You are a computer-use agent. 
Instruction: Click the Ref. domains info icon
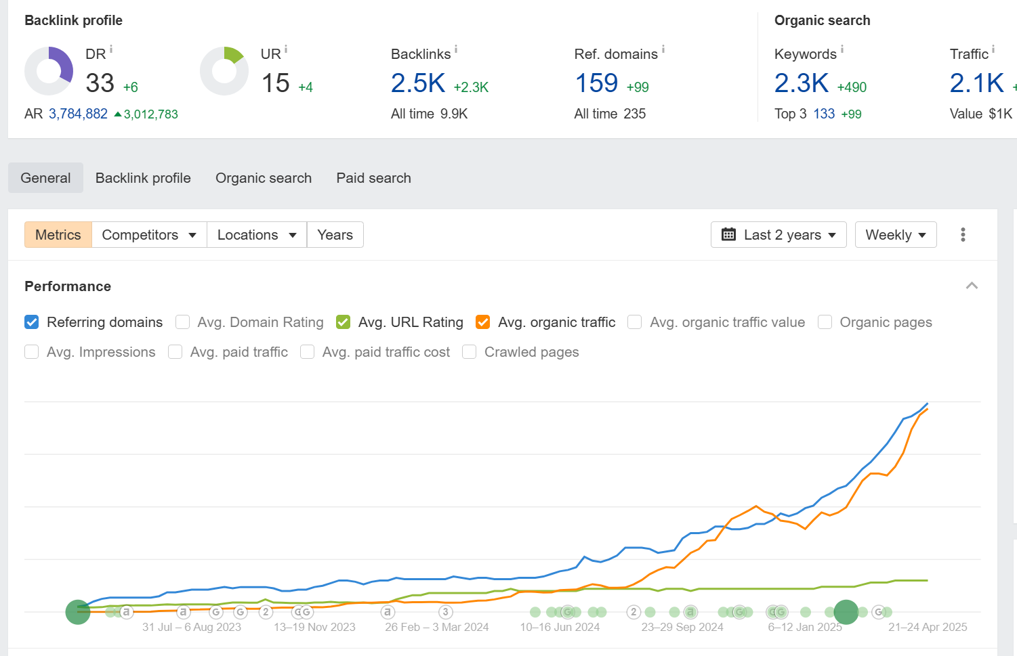pos(663,49)
